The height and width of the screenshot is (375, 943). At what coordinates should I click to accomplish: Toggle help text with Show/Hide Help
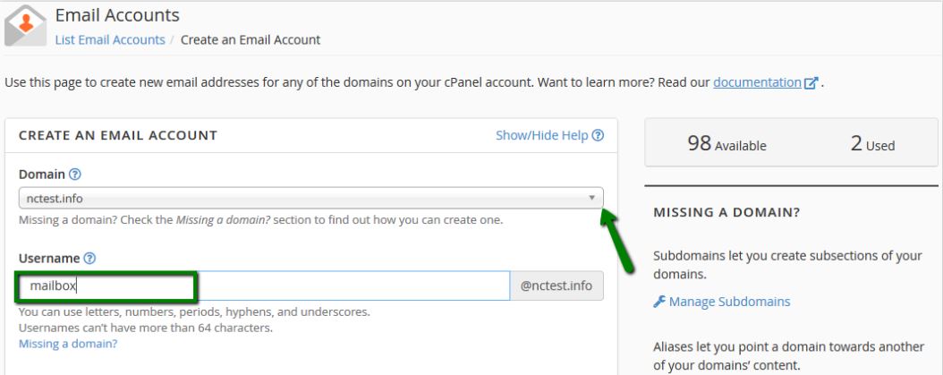[x=541, y=136]
